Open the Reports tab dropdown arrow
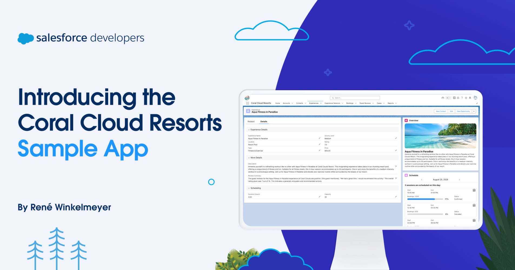Viewport: 515px width, 270px height. point(396,103)
